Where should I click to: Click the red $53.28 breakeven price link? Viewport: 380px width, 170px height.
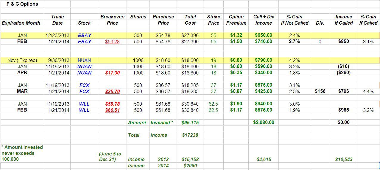112,42
